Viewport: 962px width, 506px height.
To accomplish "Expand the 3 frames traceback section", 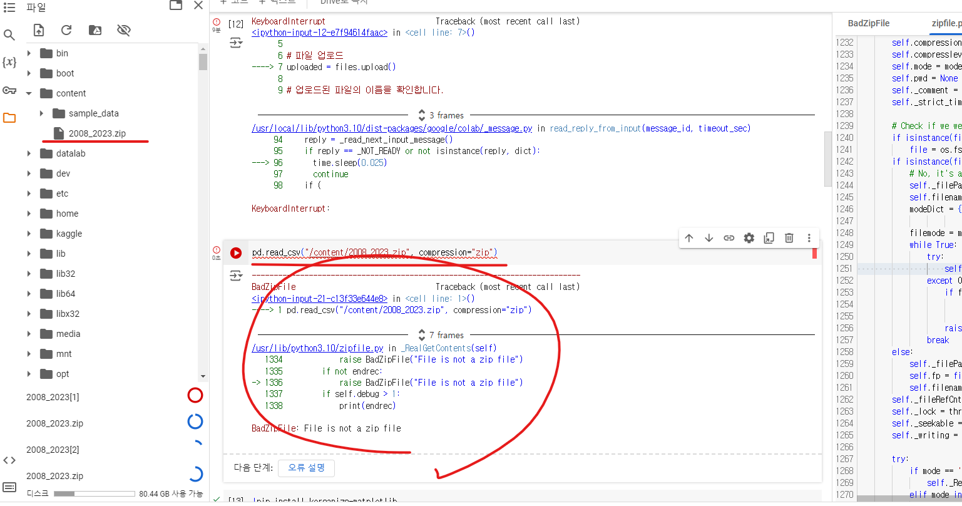I will (441, 115).
